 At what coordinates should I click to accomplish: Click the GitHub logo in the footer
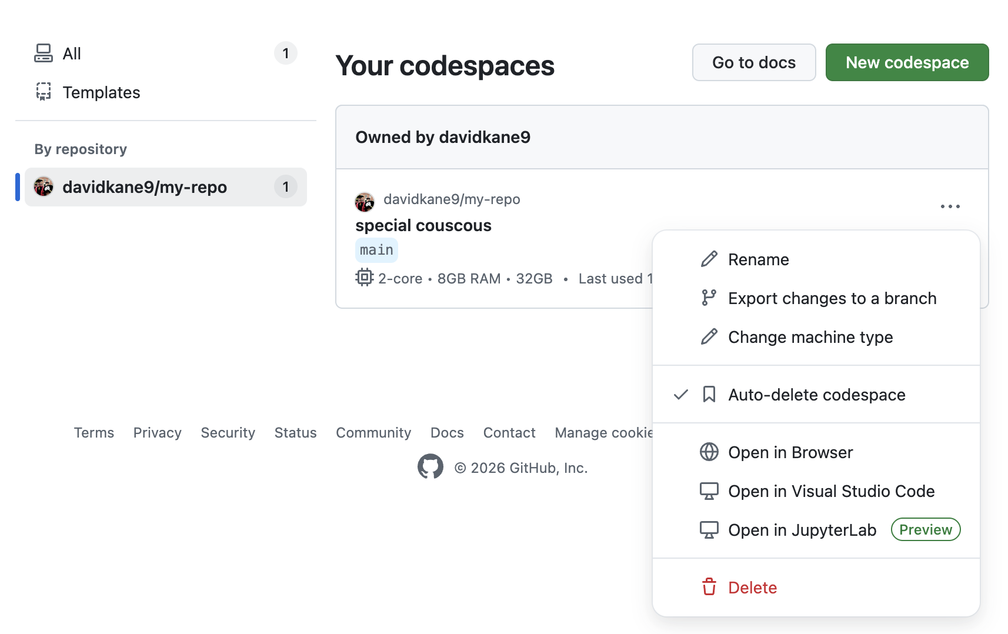tap(430, 467)
